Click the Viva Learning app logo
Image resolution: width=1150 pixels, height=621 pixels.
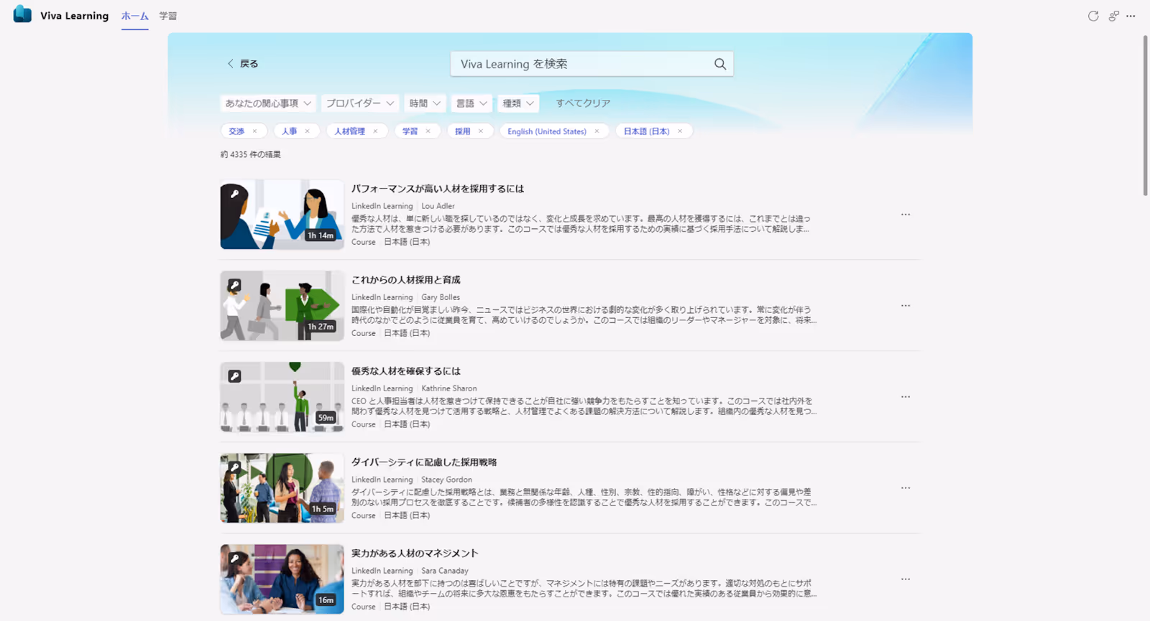coord(22,14)
